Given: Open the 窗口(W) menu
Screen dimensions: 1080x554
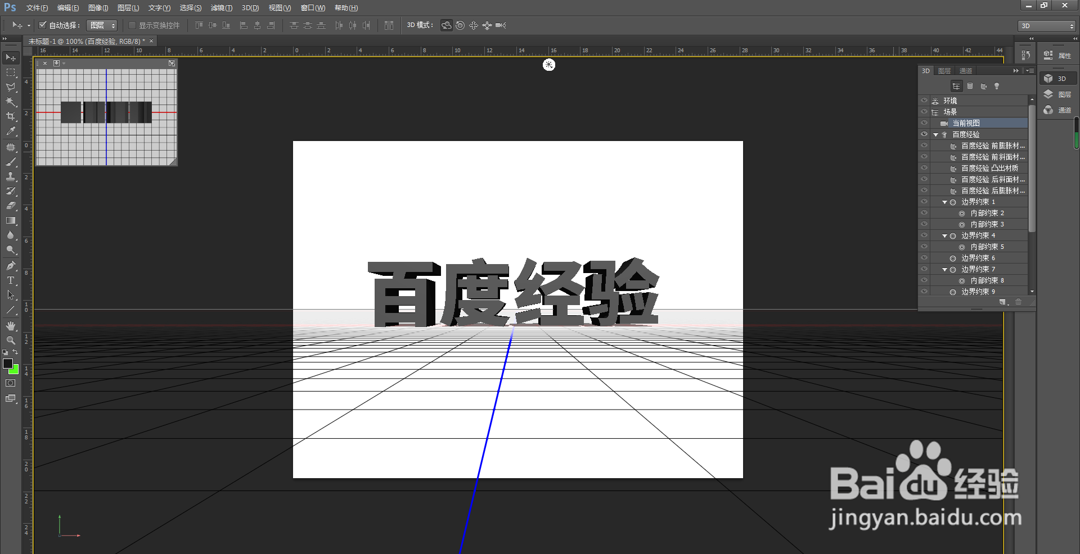Looking at the screenshot, I should coord(313,8).
